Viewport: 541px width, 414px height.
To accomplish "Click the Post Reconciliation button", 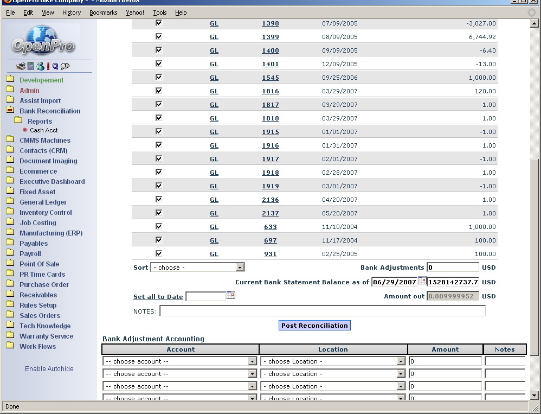I will (314, 326).
